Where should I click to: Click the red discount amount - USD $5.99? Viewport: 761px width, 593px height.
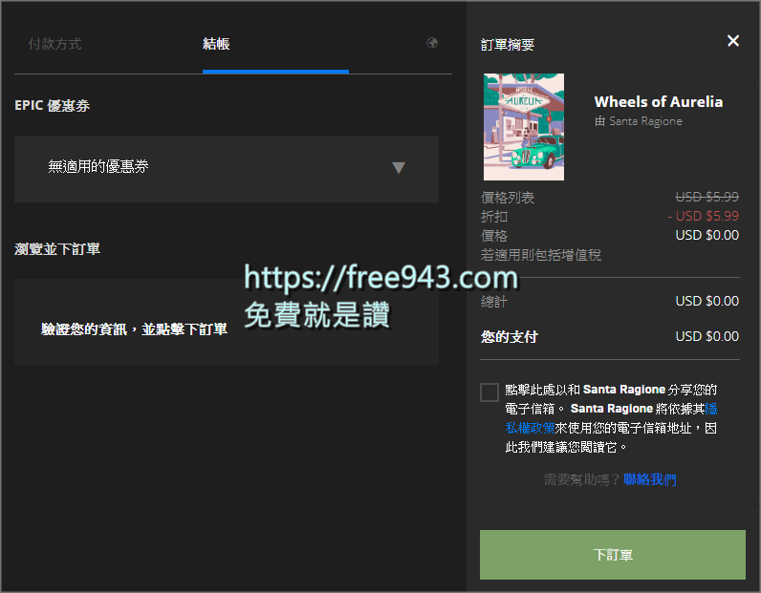pyautogui.click(x=703, y=216)
